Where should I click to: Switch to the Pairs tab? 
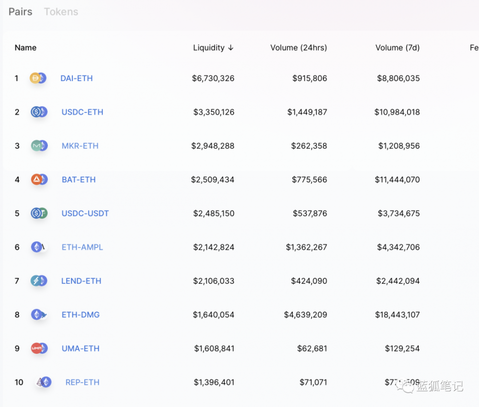point(21,12)
